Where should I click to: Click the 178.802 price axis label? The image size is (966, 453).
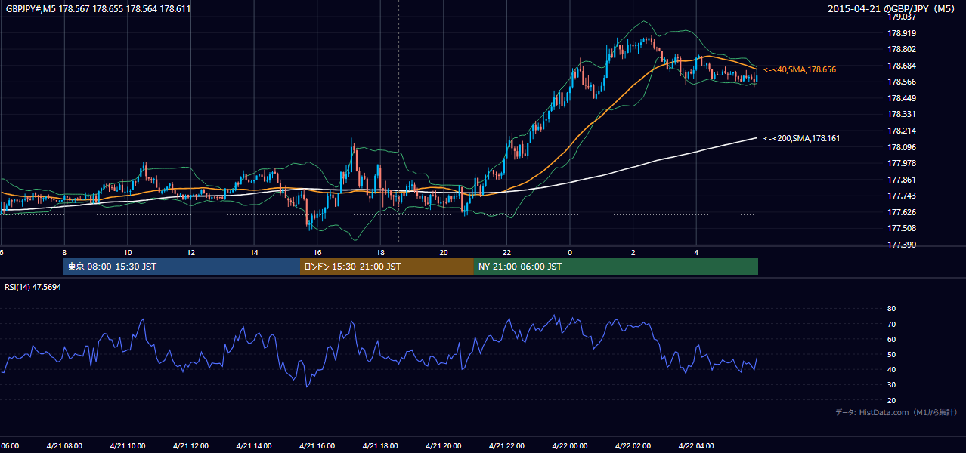click(x=902, y=49)
